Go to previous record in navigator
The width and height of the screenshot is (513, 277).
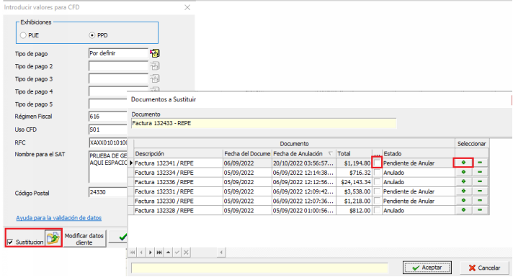pyautogui.click(x=141, y=252)
